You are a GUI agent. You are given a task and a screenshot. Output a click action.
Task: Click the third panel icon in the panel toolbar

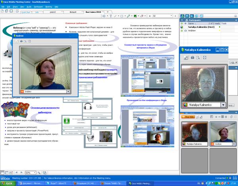(x=192, y=16)
